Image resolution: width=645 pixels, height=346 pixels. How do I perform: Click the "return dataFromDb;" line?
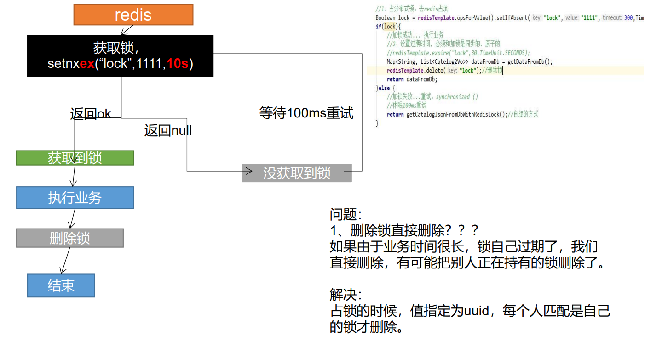point(412,79)
